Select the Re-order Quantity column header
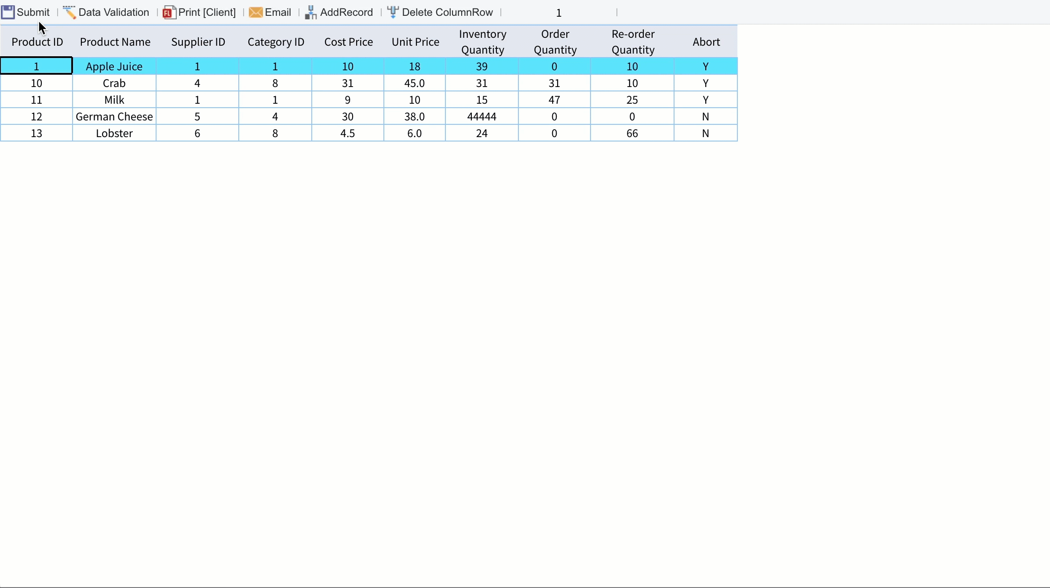Image resolution: width=1050 pixels, height=588 pixels. pyautogui.click(x=633, y=42)
